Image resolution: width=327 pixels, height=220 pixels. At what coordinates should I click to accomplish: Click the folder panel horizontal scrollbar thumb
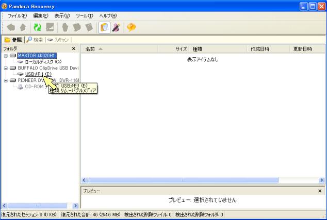pos(38,206)
